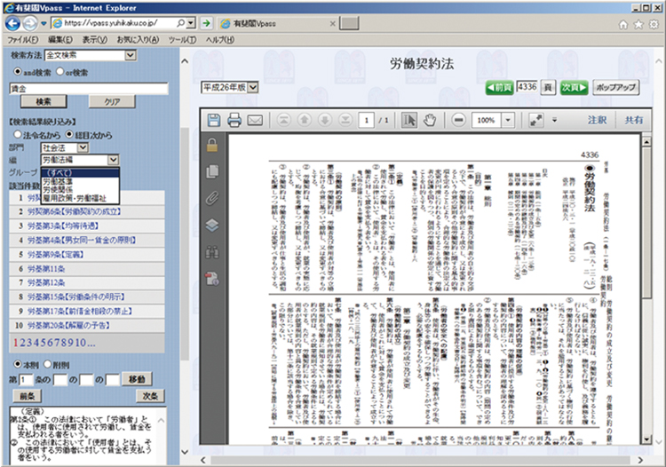Click the 移動 button
The height and width of the screenshot is (467, 666).
[137, 379]
